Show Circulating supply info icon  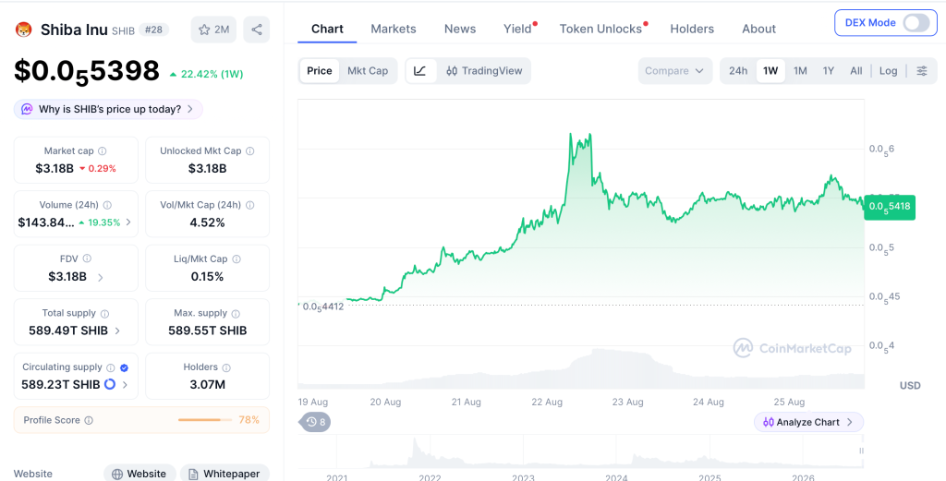(x=111, y=367)
